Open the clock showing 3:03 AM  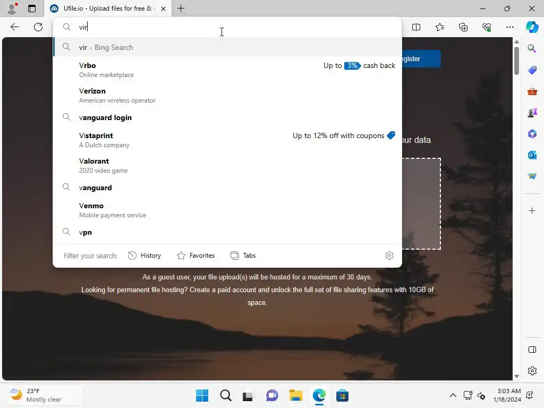pyautogui.click(x=507, y=395)
